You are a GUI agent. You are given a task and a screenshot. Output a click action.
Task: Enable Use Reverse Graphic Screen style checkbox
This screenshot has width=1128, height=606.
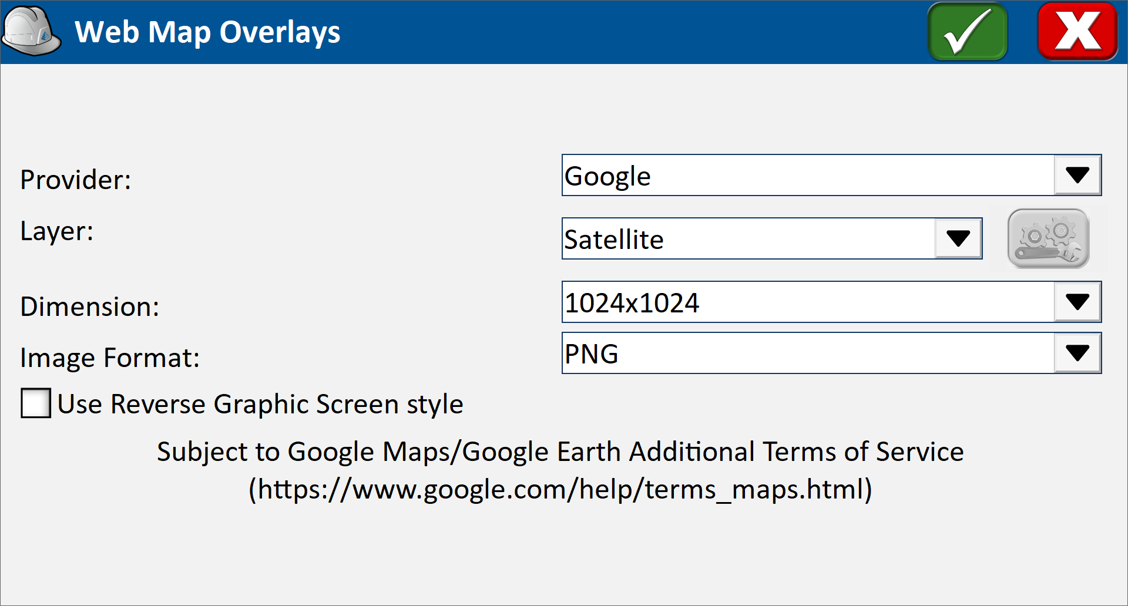pos(36,403)
